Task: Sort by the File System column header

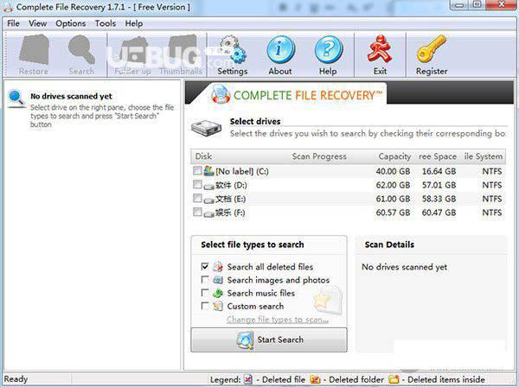Action: [x=484, y=156]
